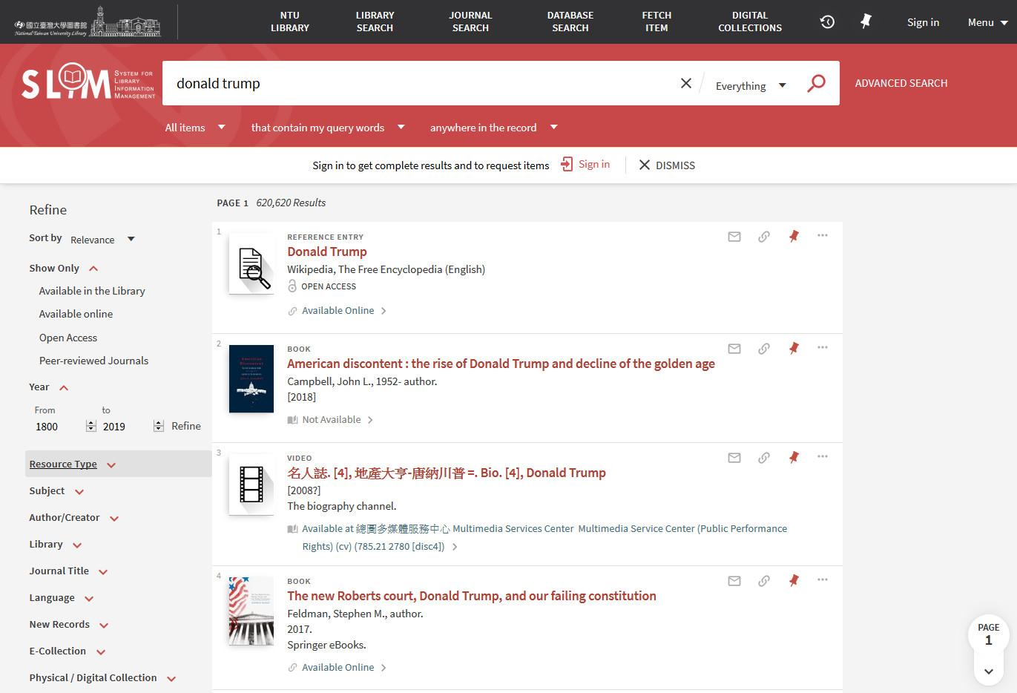Open the Menu dropdown in header
1017x693 pixels.
tap(987, 22)
